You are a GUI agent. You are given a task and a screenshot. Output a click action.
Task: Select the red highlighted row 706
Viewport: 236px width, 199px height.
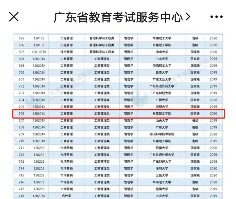pos(119,114)
